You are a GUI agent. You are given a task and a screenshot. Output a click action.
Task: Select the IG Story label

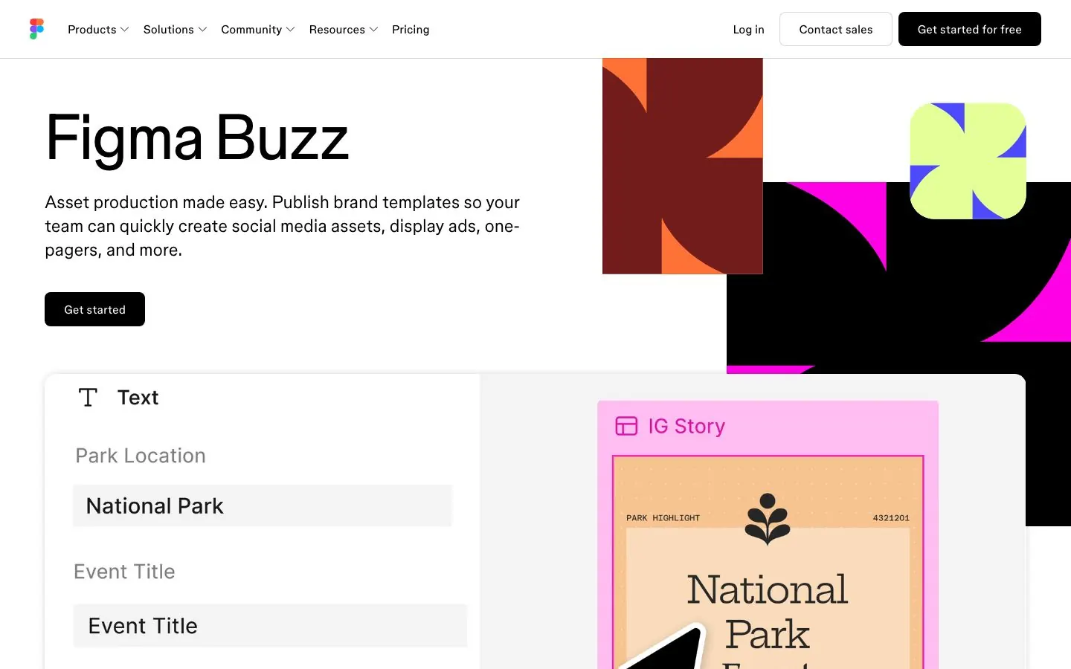point(686,426)
